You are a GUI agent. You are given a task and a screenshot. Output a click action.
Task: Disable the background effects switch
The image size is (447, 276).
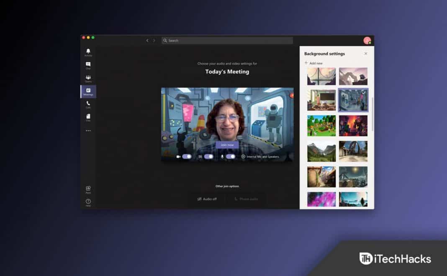coord(208,156)
